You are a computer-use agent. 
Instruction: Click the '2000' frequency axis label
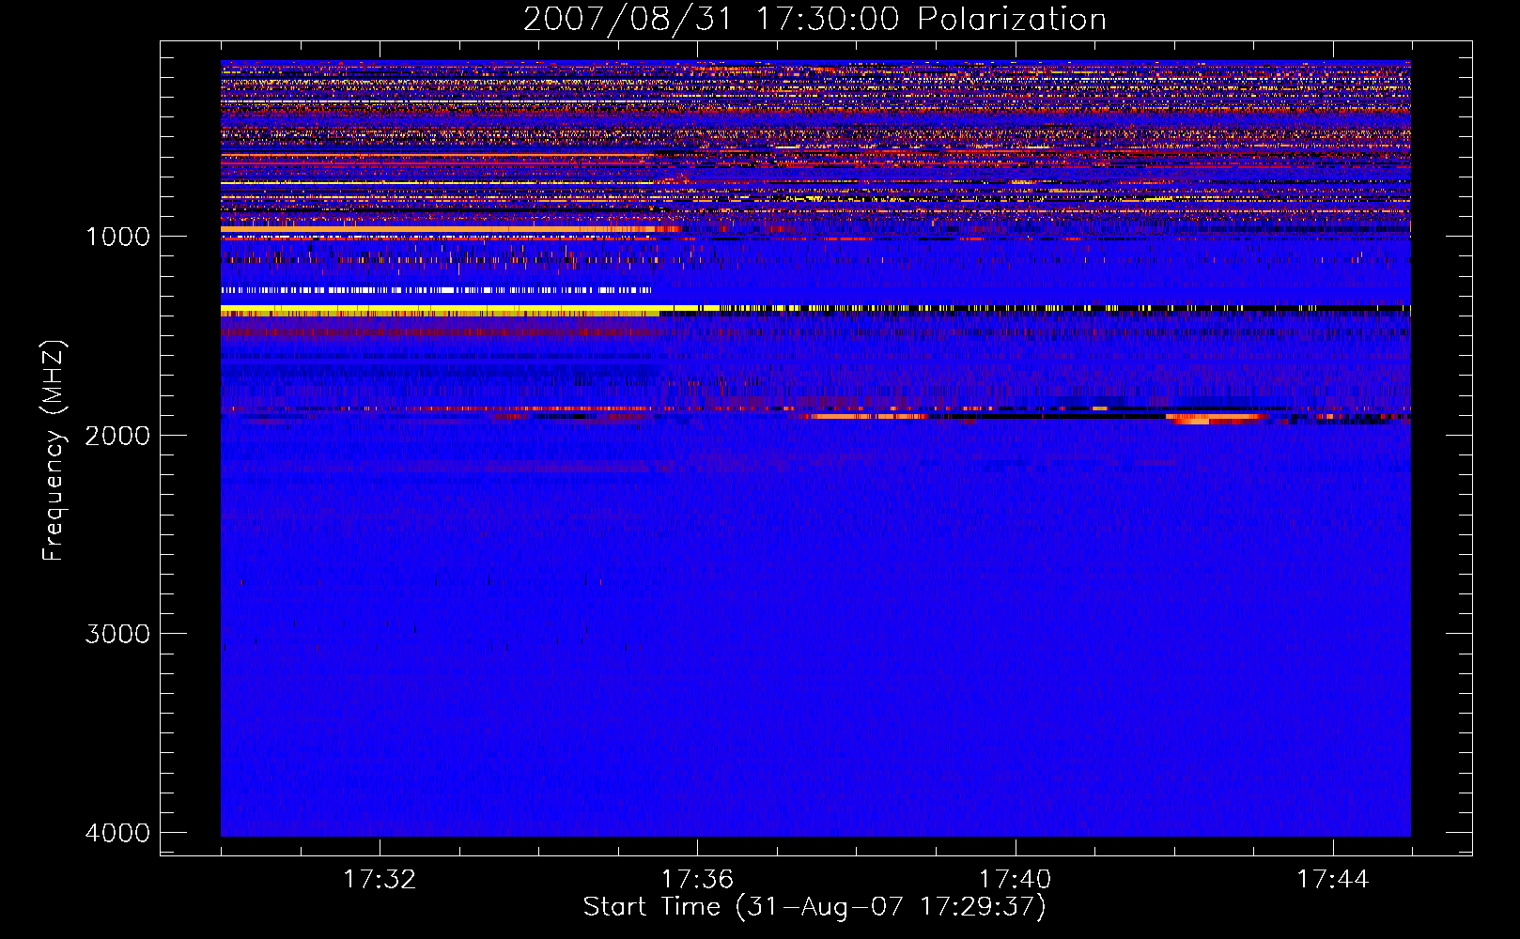coord(117,435)
